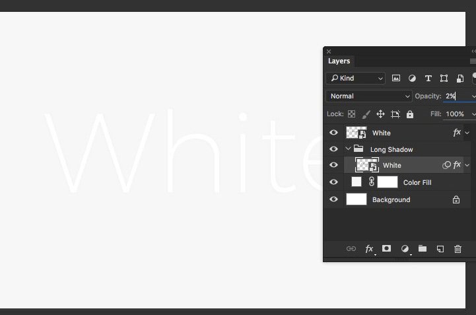Viewport: 476px width, 315px height.
Task: Open the Normal blend mode dropdown
Action: pyautogui.click(x=368, y=96)
